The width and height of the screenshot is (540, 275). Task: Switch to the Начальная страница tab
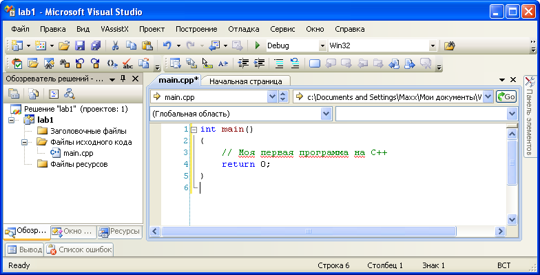245,81
